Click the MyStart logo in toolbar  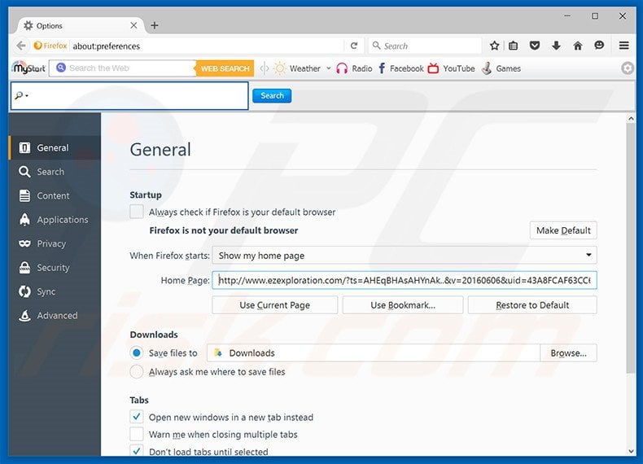(x=28, y=68)
